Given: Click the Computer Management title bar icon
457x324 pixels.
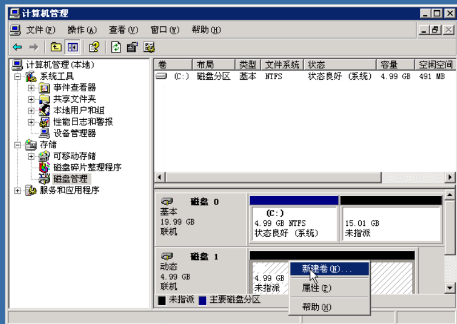Looking at the screenshot, I should (x=15, y=13).
